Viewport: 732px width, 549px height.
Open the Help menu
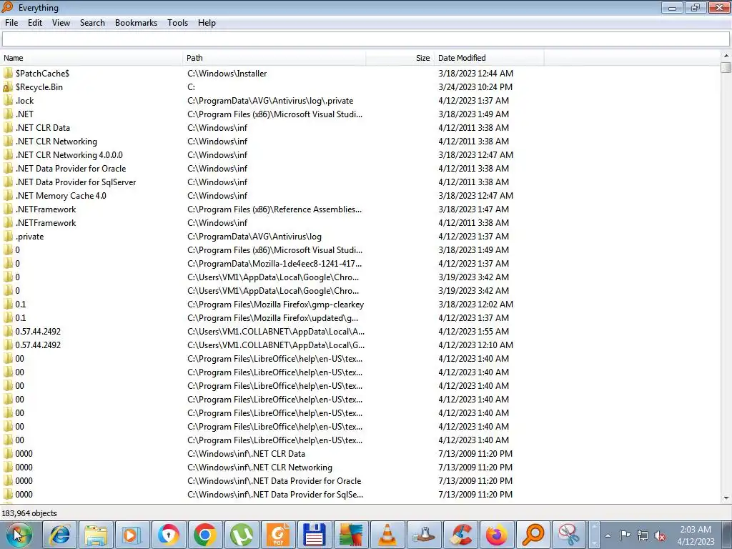pos(207,23)
